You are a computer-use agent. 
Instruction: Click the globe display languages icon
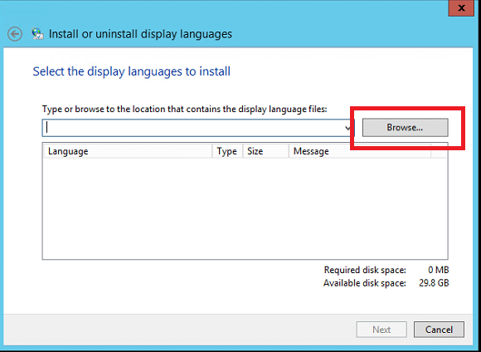37,34
